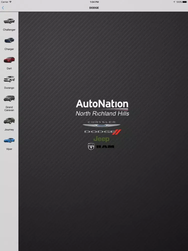Click the Challenger label

(x=9, y=30)
